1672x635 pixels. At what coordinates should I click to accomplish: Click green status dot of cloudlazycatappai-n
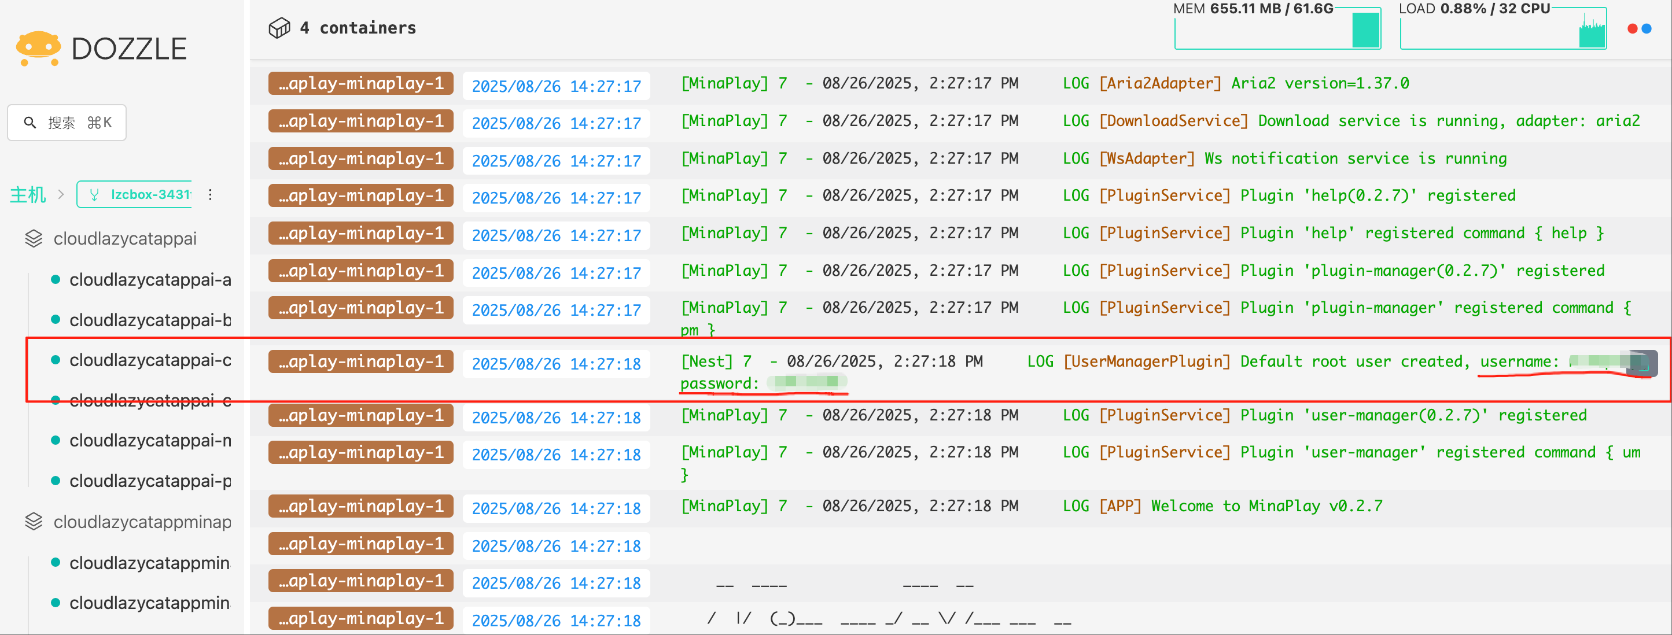click(56, 441)
